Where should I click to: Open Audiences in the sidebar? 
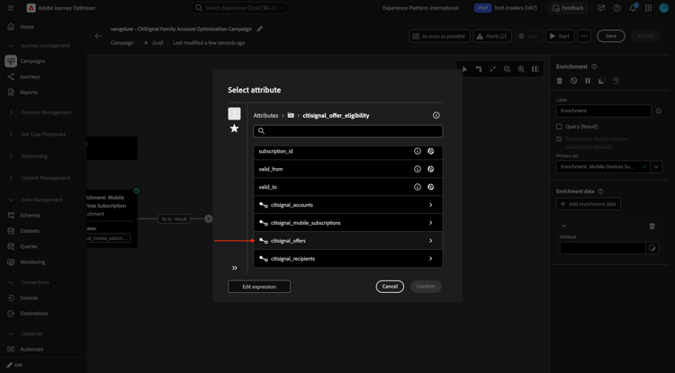pyautogui.click(x=31, y=350)
